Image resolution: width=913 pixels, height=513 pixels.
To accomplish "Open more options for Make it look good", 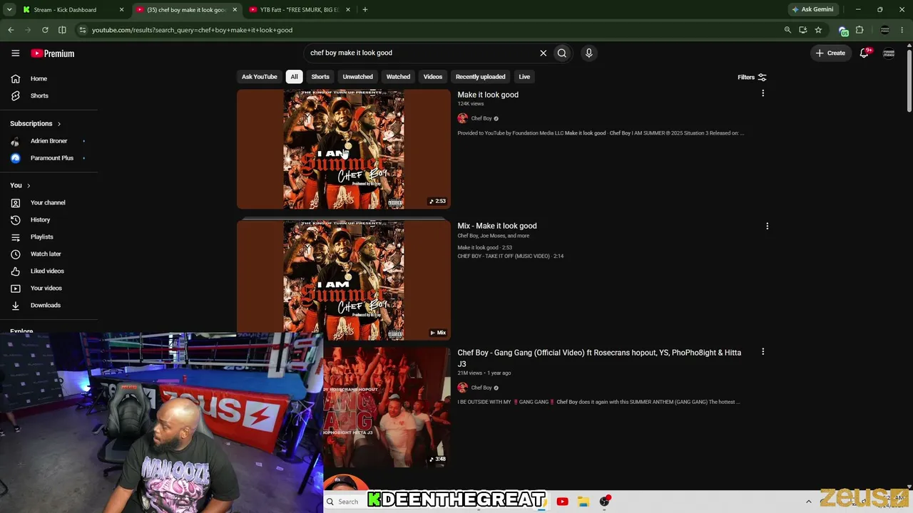I will (762, 93).
